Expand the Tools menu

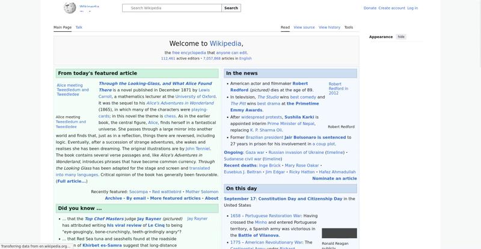349,27
